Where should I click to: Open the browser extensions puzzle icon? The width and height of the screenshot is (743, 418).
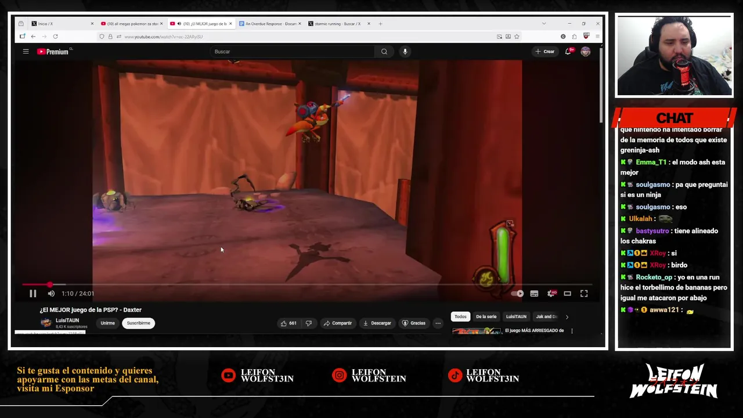[x=574, y=37]
